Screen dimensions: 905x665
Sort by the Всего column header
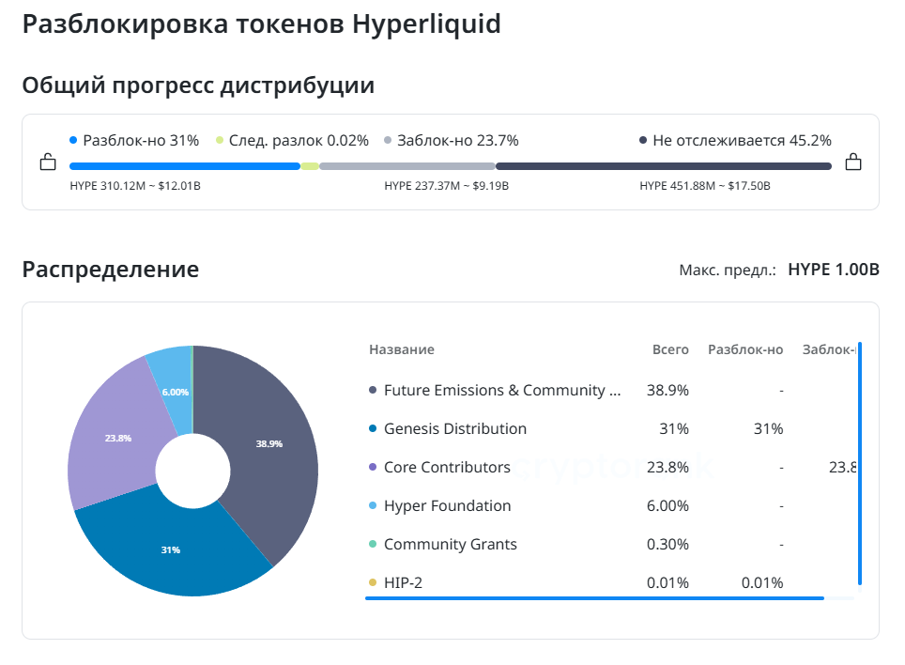[x=670, y=349]
